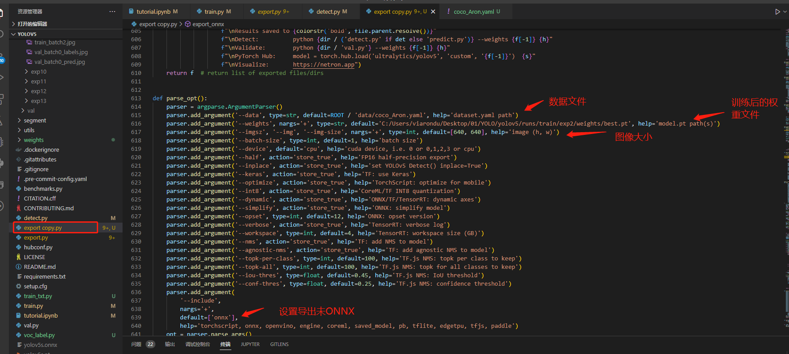Place cursor on the '--imgsz' argument line
Viewport: 789px width, 354px height.
pos(363,132)
